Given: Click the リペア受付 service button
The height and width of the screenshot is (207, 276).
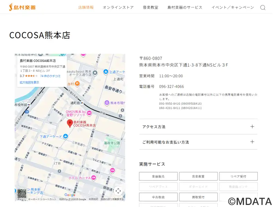Looking at the screenshot, I should [x=238, y=176].
